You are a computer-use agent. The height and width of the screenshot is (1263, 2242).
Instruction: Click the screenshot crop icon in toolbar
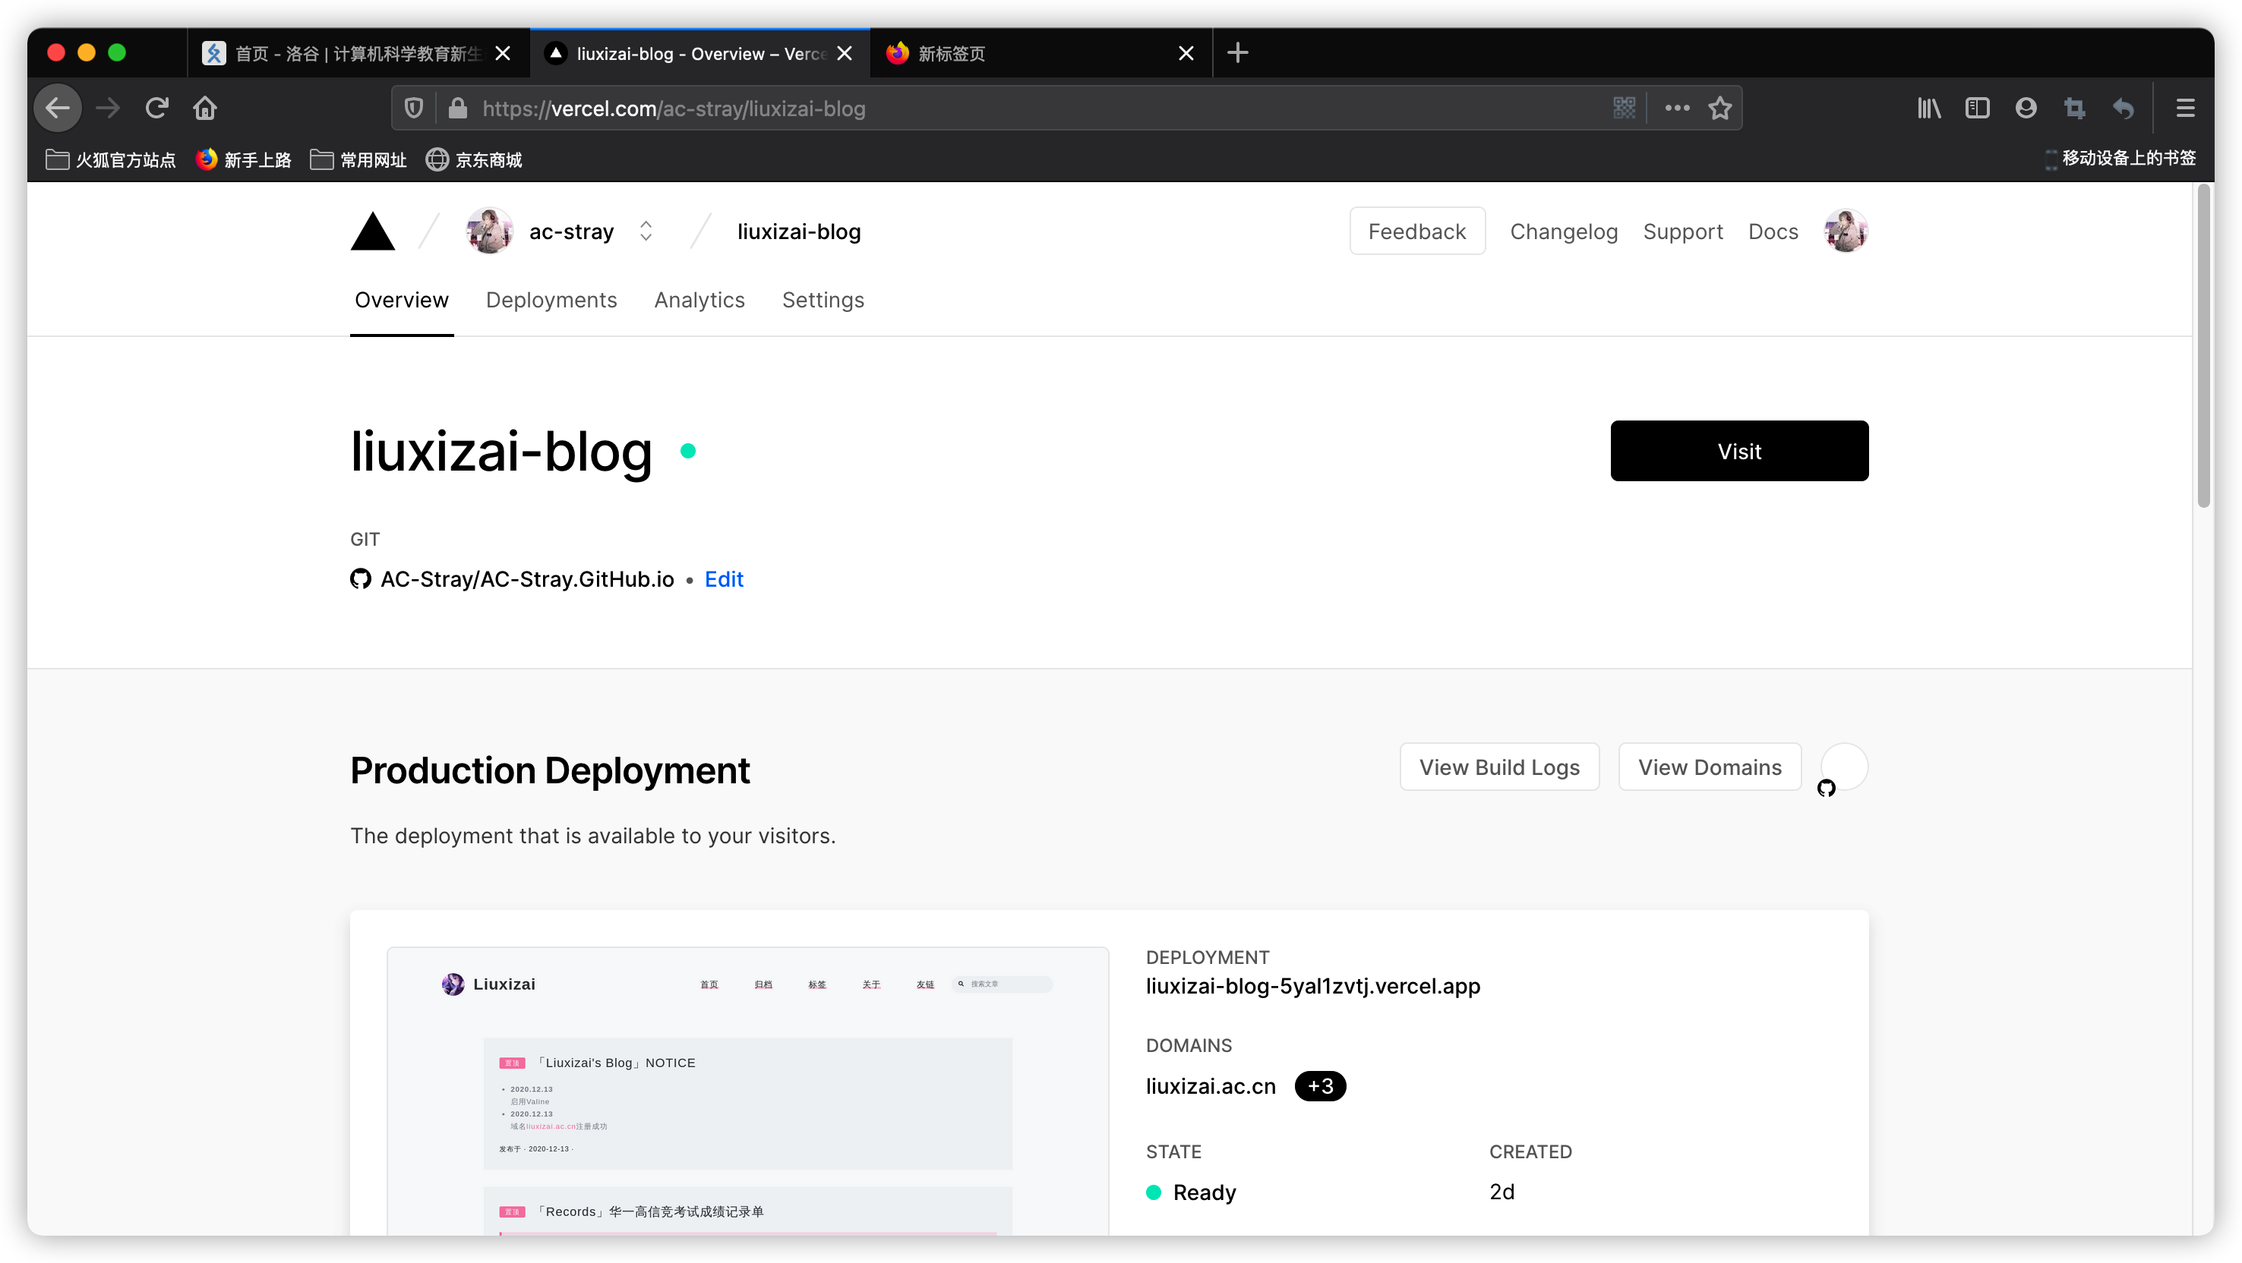coord(2075,108)
